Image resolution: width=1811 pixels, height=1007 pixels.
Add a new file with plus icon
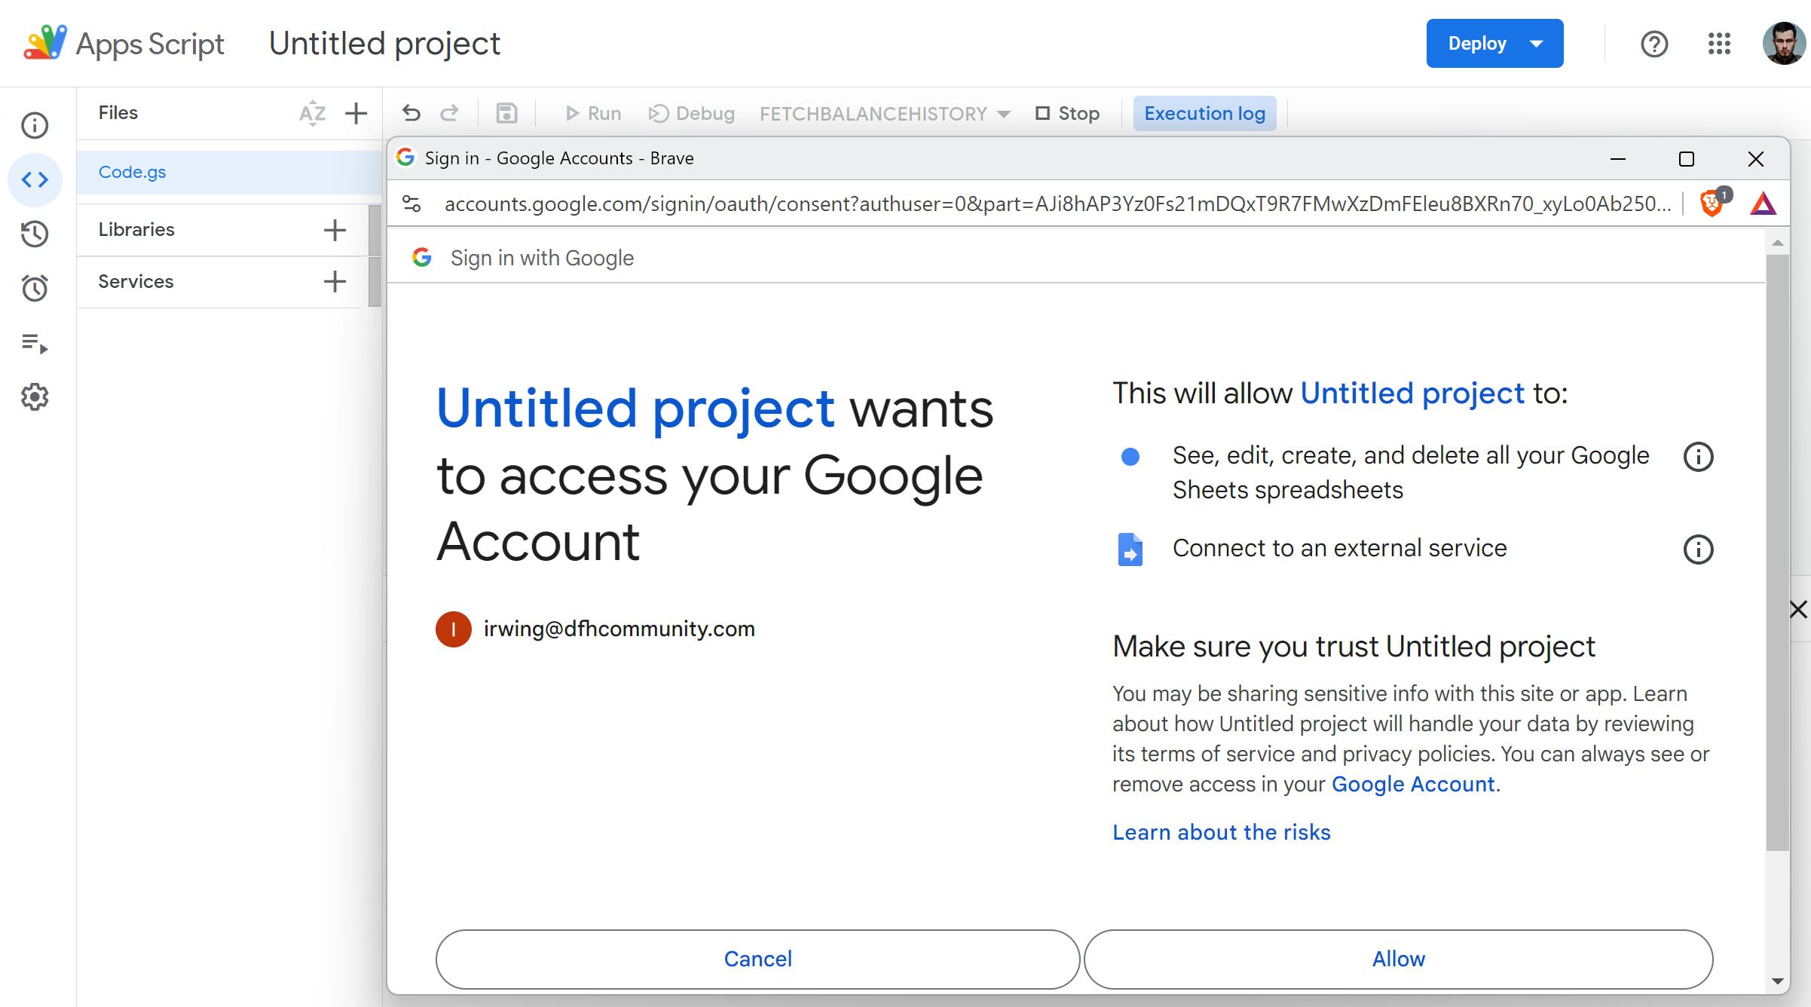tap(356, 113)
